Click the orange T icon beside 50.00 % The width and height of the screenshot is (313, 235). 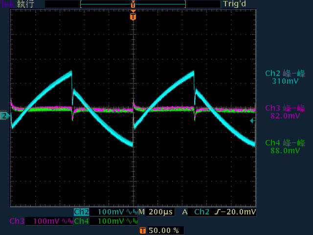coord(142,230)
